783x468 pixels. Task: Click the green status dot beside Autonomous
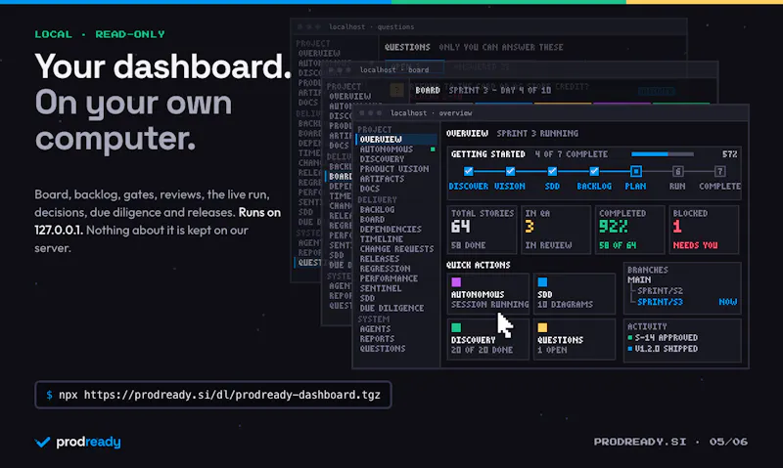pos(433,149)
